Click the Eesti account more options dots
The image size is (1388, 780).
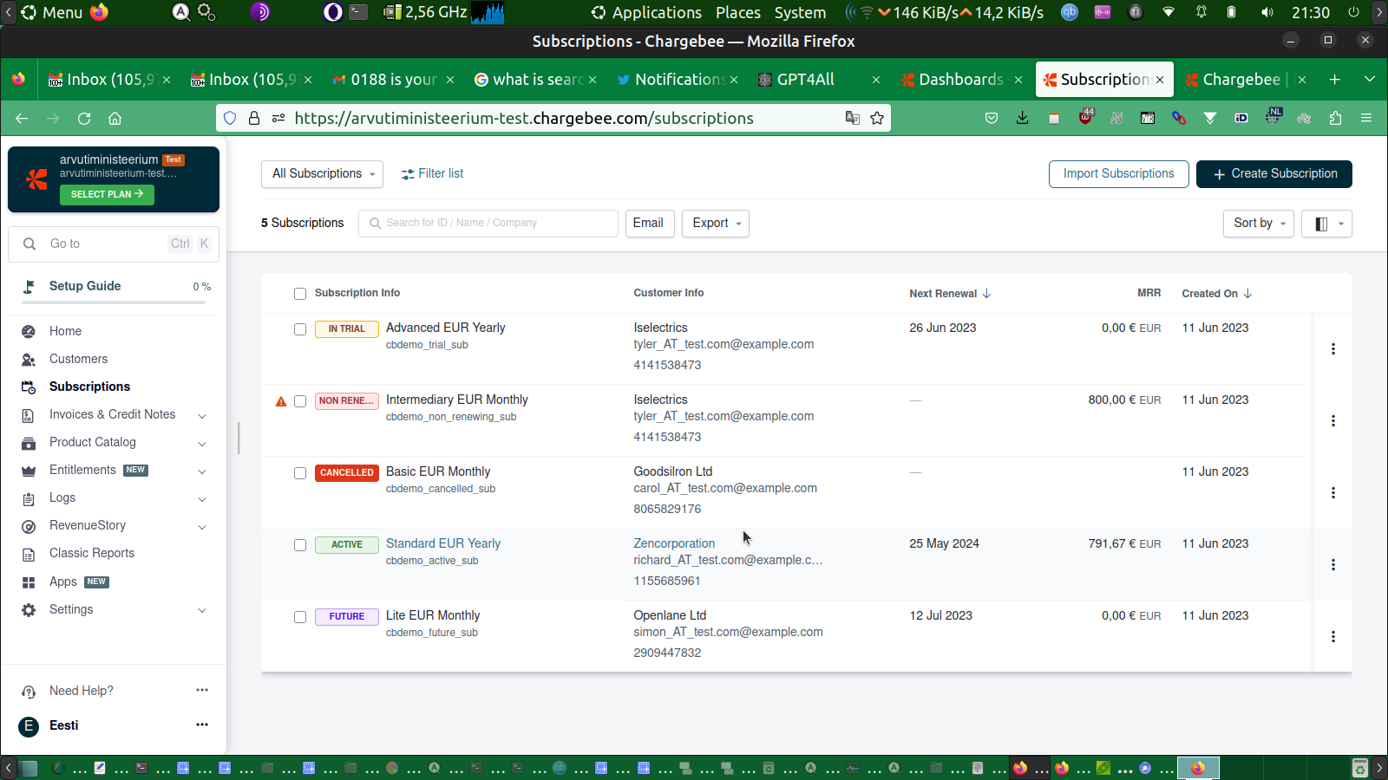pos(202,725)
